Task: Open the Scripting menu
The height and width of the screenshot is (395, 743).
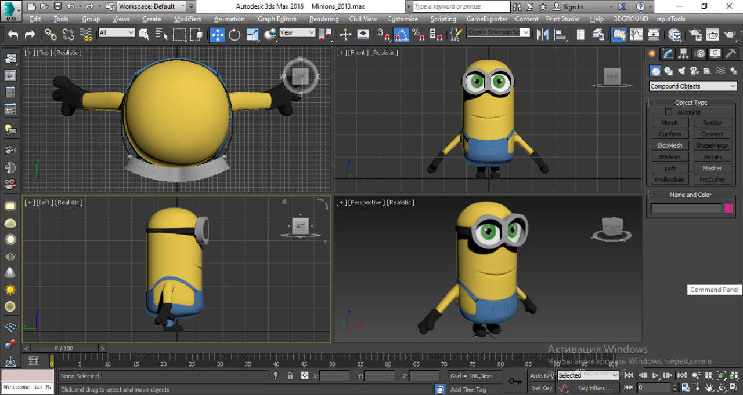Action: coord(443,19)
